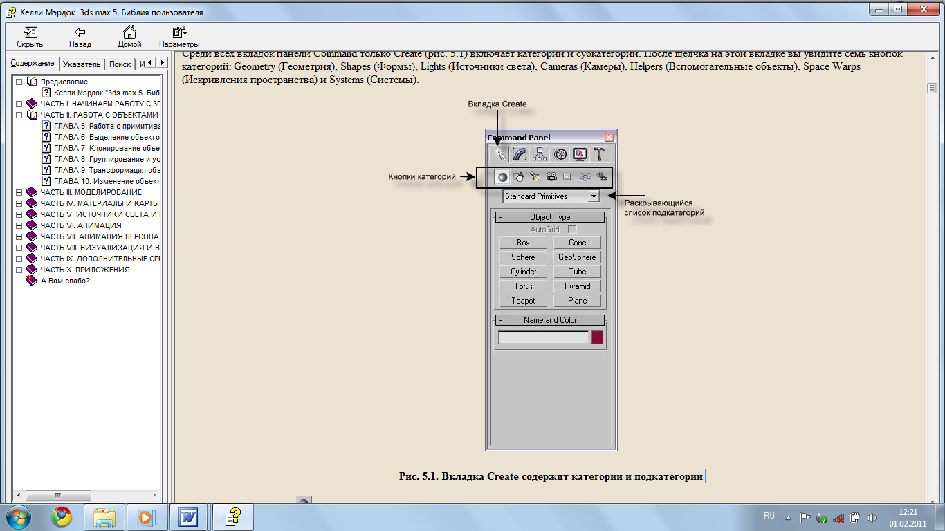Switch to the Поиск tab
This screenshot has width=945, height=531.
pos(120,64)
